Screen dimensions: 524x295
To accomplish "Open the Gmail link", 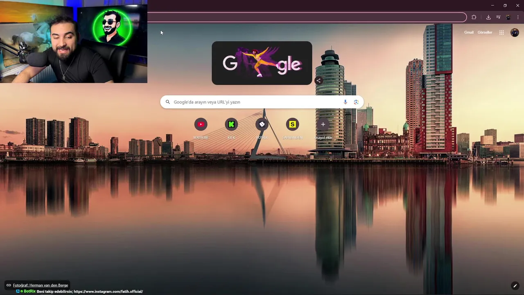I will click(469, 32).
